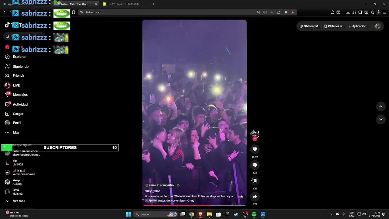Open followed account shawtycututrulucoc
Viewport: 389px width, 219px height.
click(23, 153)
